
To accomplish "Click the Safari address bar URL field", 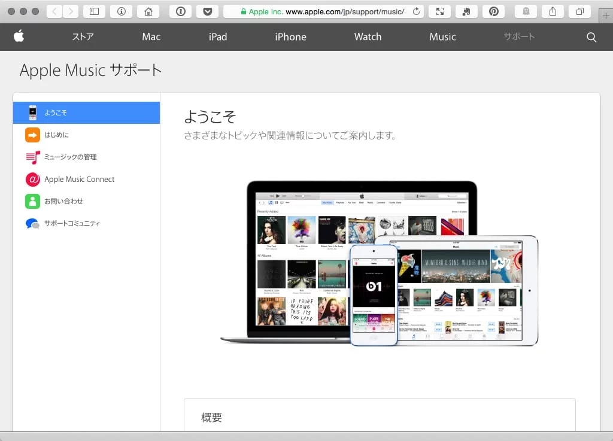I will 323,11.
